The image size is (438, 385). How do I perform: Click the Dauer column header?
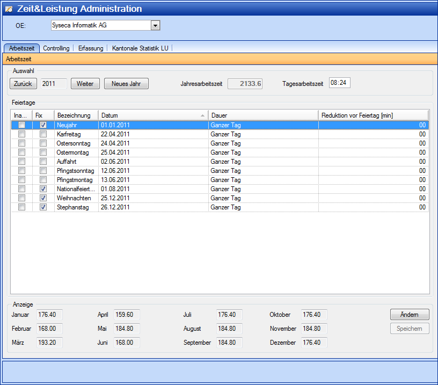pos(263,115)
